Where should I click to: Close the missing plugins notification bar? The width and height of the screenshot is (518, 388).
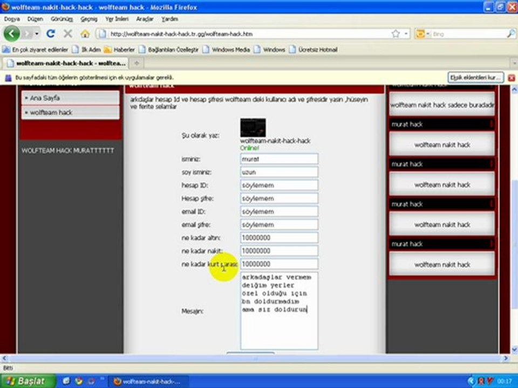pyautogui.click(x=512, y=78)
